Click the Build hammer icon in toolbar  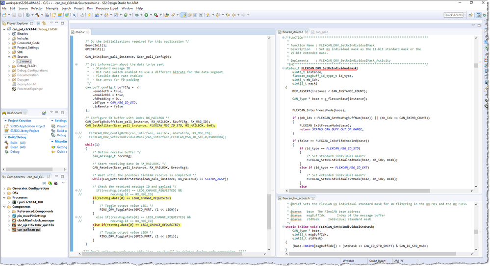tap(37, 15)
